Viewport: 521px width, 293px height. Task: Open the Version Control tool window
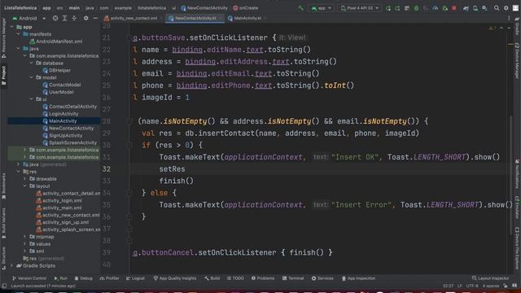[29, 278]
